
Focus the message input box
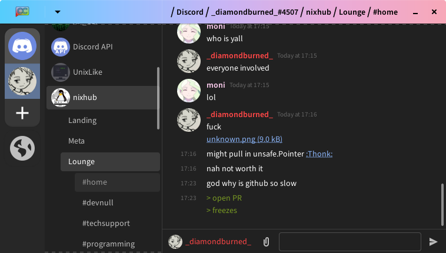[350, 242]
